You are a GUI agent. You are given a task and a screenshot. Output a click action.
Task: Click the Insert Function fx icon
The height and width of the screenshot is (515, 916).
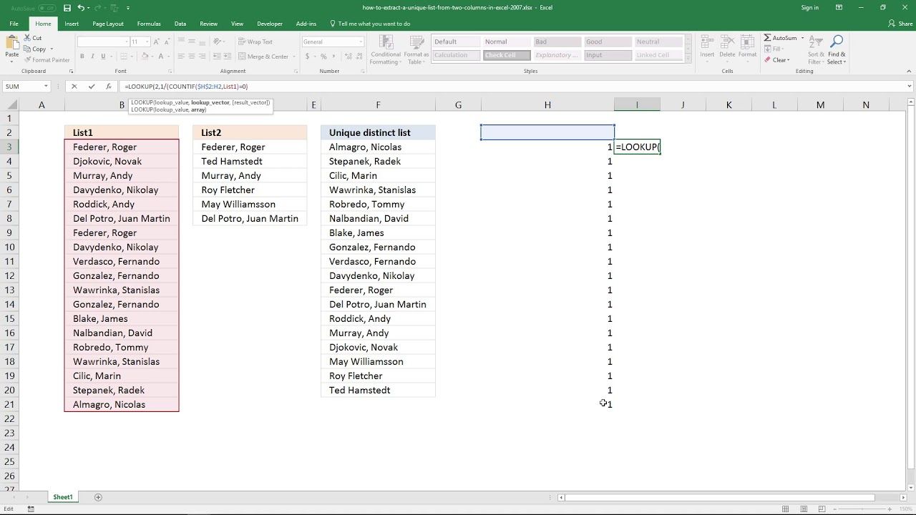[x=108, y=86]
